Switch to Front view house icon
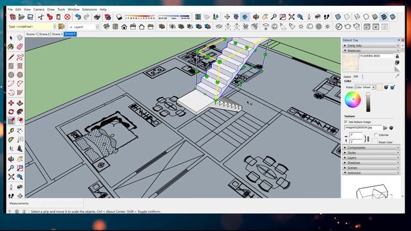The image size is (411, 231). point(124,26)
